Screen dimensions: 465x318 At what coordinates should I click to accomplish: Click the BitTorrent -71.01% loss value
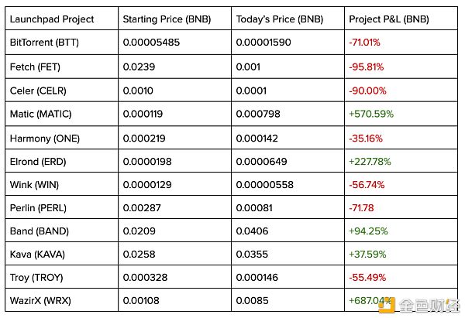[364, 43]
